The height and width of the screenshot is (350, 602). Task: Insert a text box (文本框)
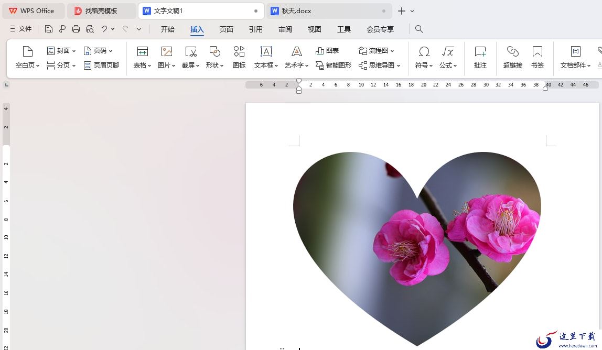click(x=266, y=58)
